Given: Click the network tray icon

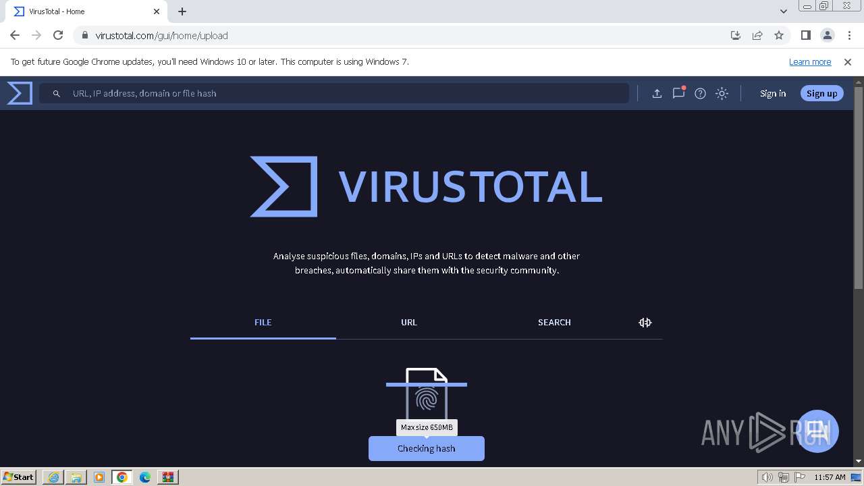Looking at the screenshot, I should click(x=784, y=477).
